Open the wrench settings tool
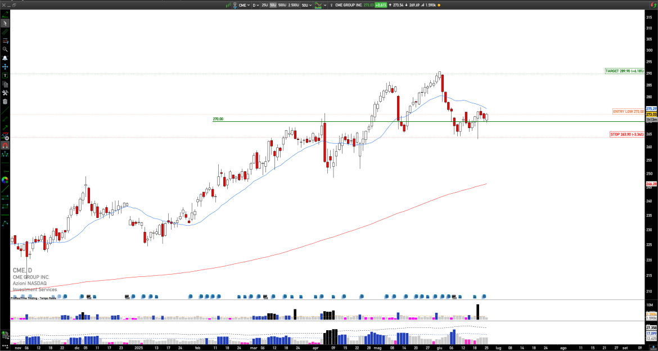Viewport: 658px width, 351px height. click(x=5, y=93)
